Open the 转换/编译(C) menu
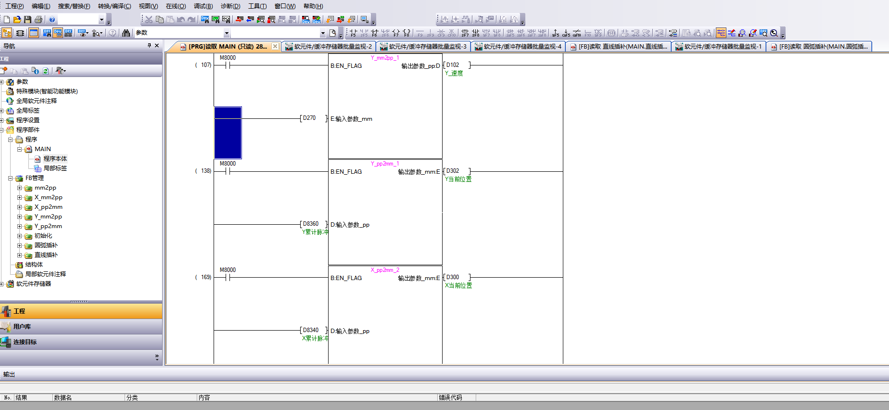The width and height of the screenshot is (889, 410). pos(114,6)
